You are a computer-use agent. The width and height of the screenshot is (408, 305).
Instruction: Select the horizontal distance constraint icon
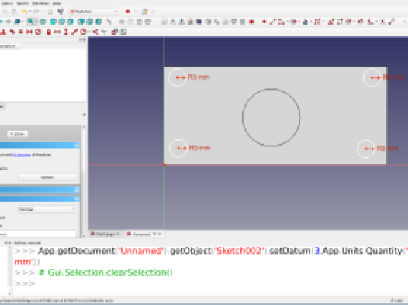(57, 32)
